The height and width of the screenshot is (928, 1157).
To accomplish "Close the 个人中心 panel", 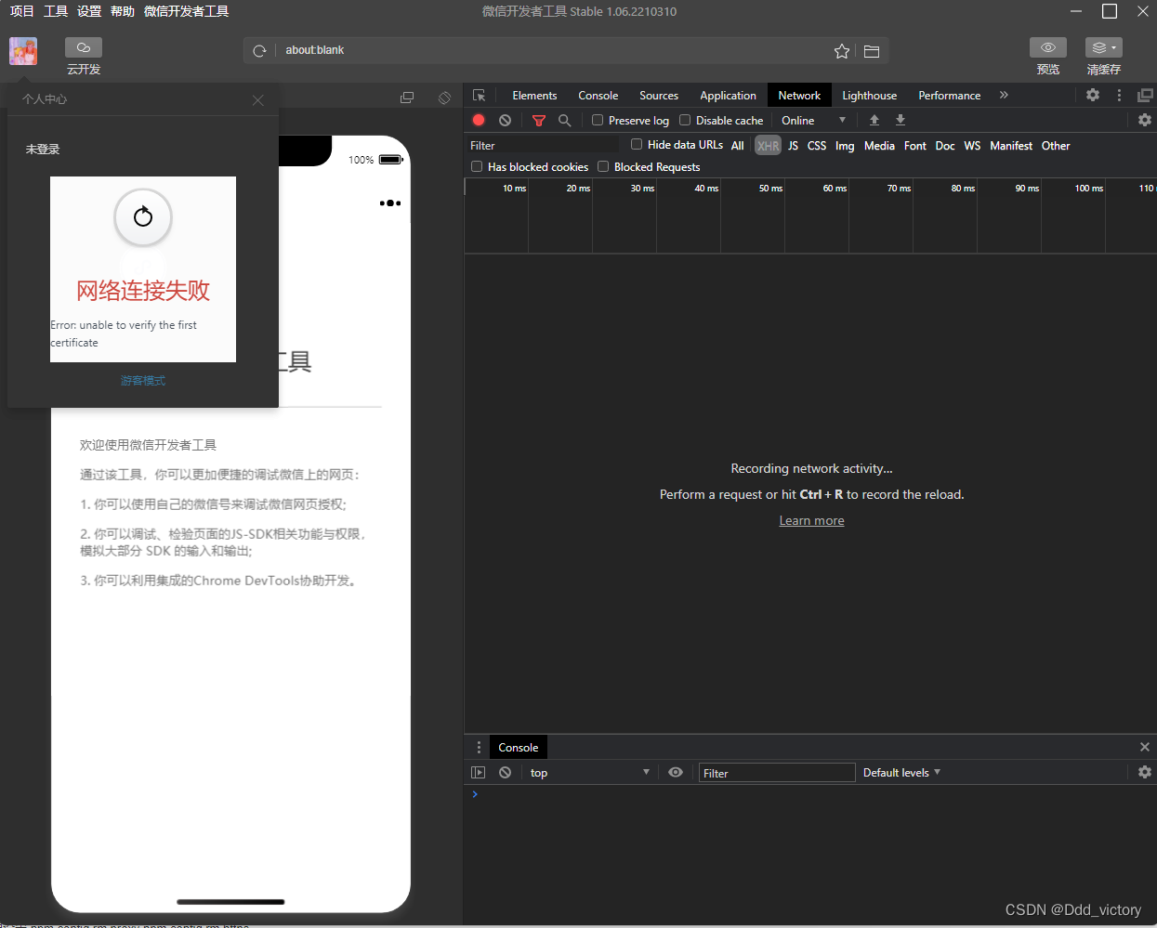I will click(258, 100).
